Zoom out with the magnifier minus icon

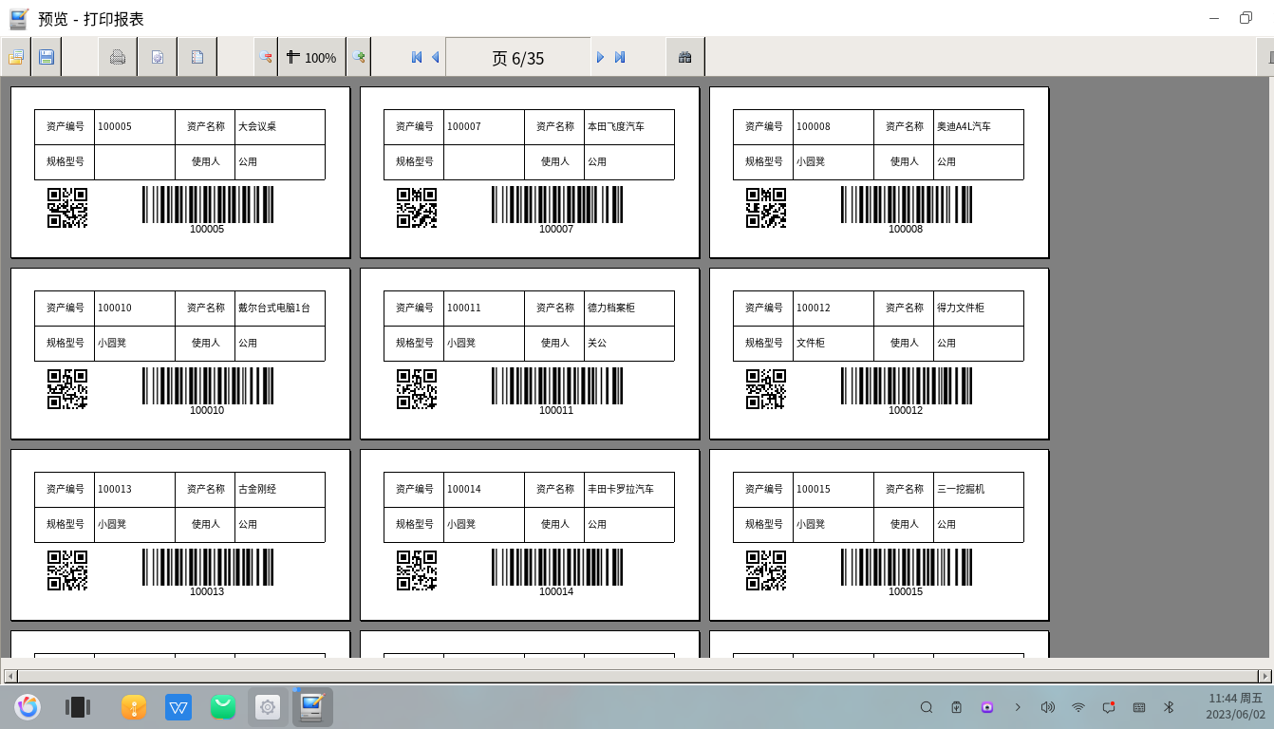266,57
